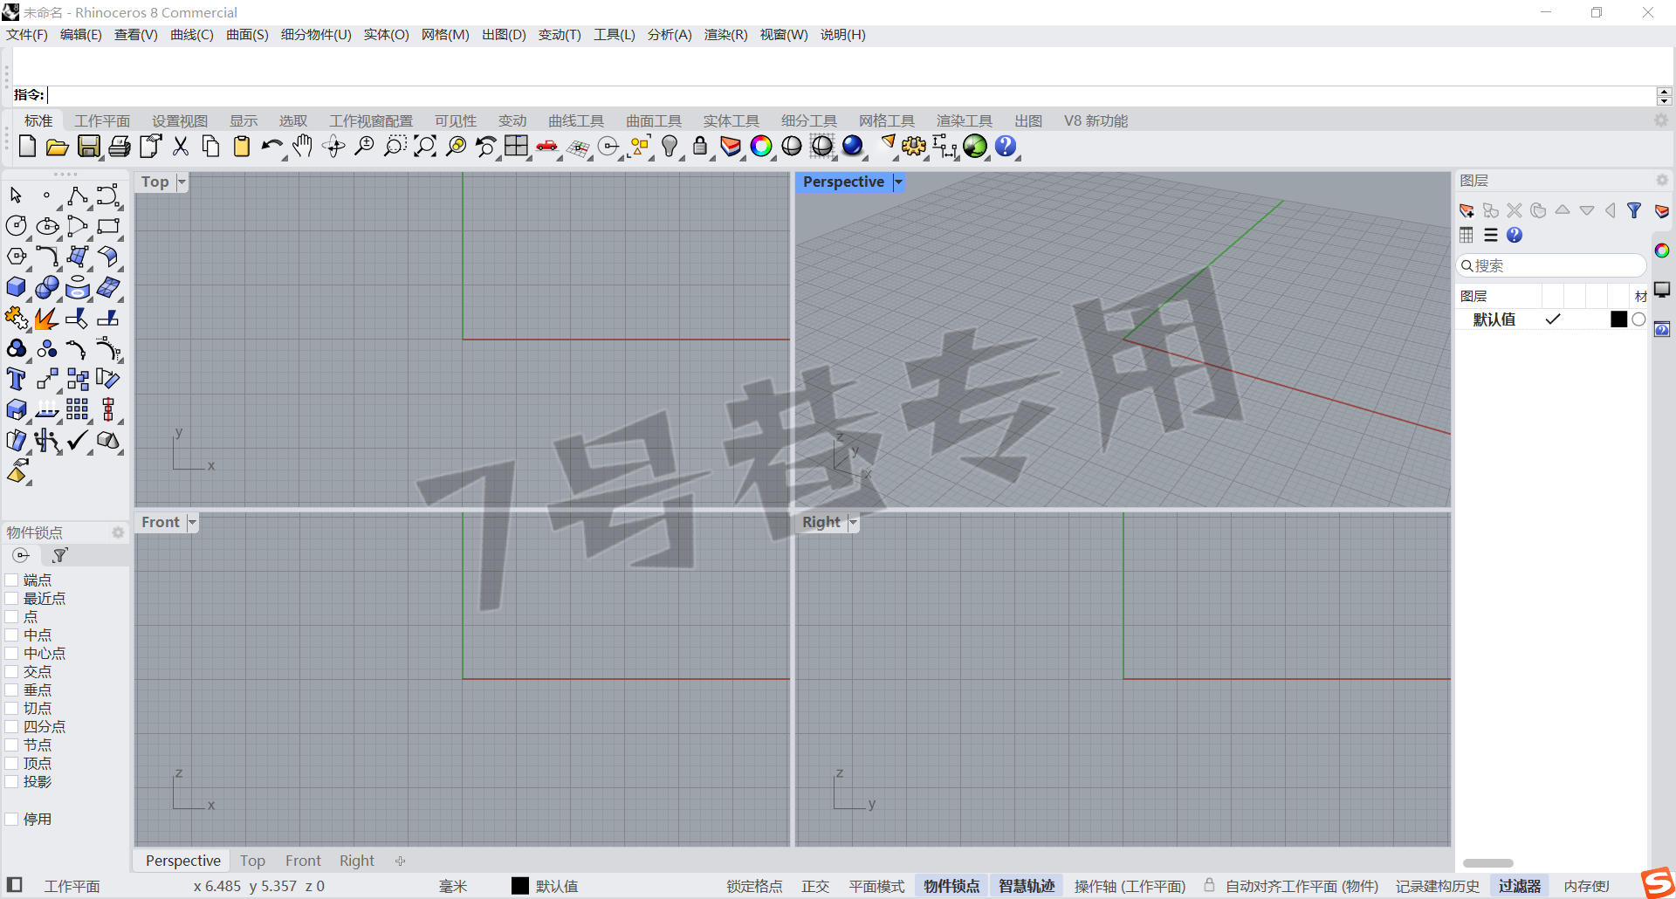Select the Box solid tool
Image resolution: width=1676 pixels, height=899 pixels.
point(16,287)
